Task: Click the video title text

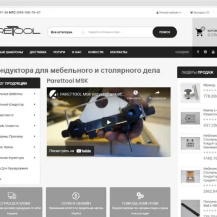Action: click(x=92, y=94)
